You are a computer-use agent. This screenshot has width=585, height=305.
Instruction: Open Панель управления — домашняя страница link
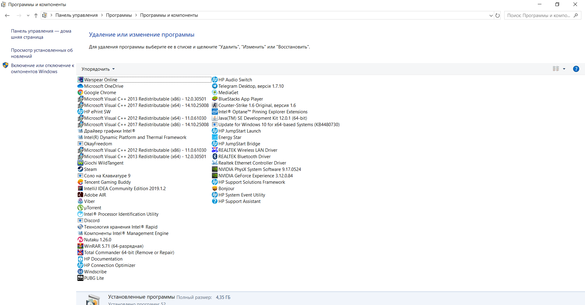pyautogui.click(x=41, y=34)
